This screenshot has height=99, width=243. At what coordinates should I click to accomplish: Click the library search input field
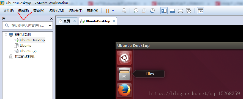point(28,25)
